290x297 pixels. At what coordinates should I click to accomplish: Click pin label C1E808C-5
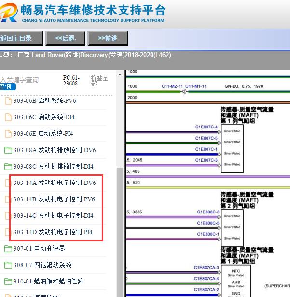pos(208,223)
